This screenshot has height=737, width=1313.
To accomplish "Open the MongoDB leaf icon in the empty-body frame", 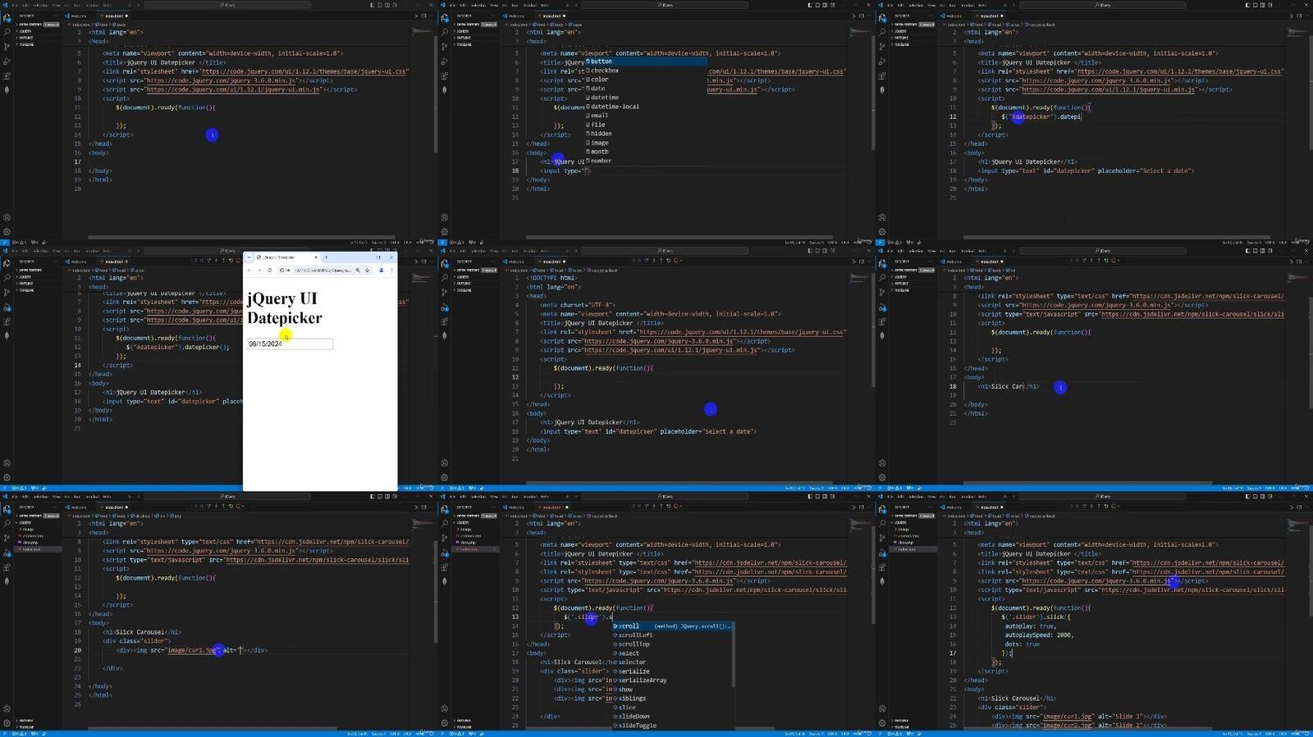I will (x=7, y=89).
